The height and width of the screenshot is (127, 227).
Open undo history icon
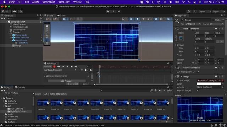pyautogui.click(x=189, y=11)
